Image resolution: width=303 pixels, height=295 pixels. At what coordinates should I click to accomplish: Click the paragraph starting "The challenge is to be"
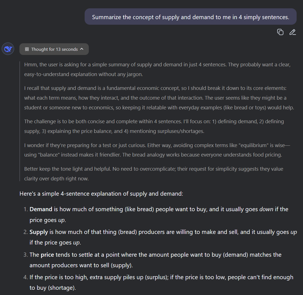pos(154,126)
